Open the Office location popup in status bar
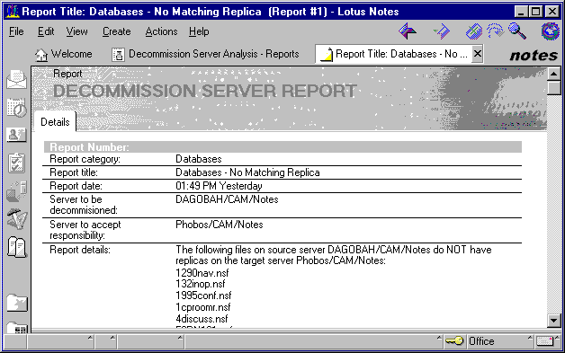The height and width of the screenshot is (353, 565). [x=499, y=340]
